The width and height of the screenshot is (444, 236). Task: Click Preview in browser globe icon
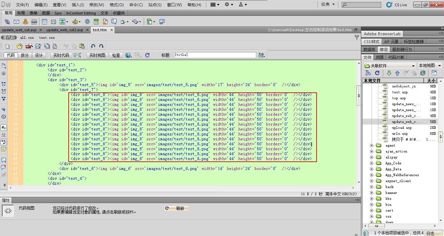coord(128,55)
